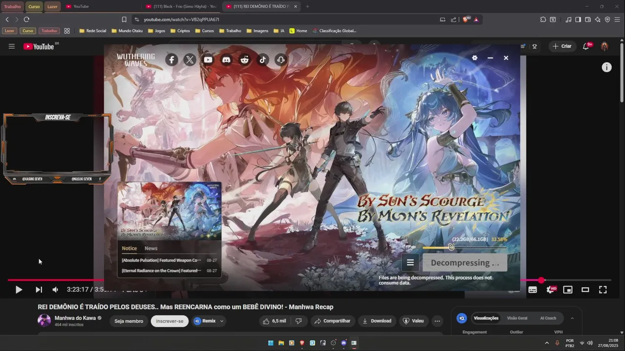625x351 pixels.
Task: Open the Criptos bookmarks folder
Action: (180, 31)
